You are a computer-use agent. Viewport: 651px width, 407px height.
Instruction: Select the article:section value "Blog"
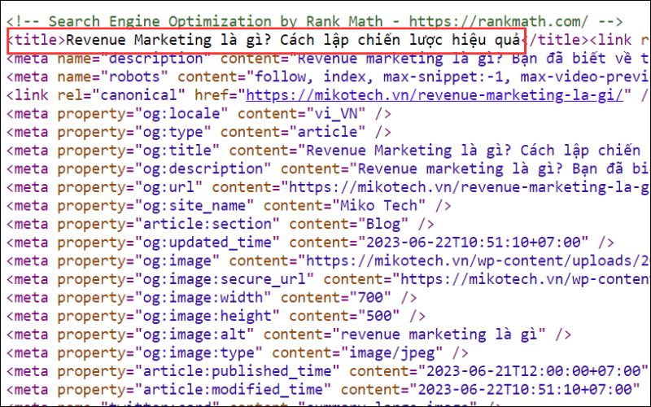(x=383, y=224)
